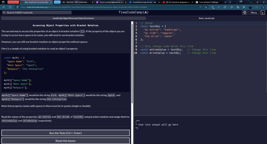This screenshot has width=267, height=144.
Task: Switch to the Funeraria.Inc Jira tab
Action: click(144, 2)
